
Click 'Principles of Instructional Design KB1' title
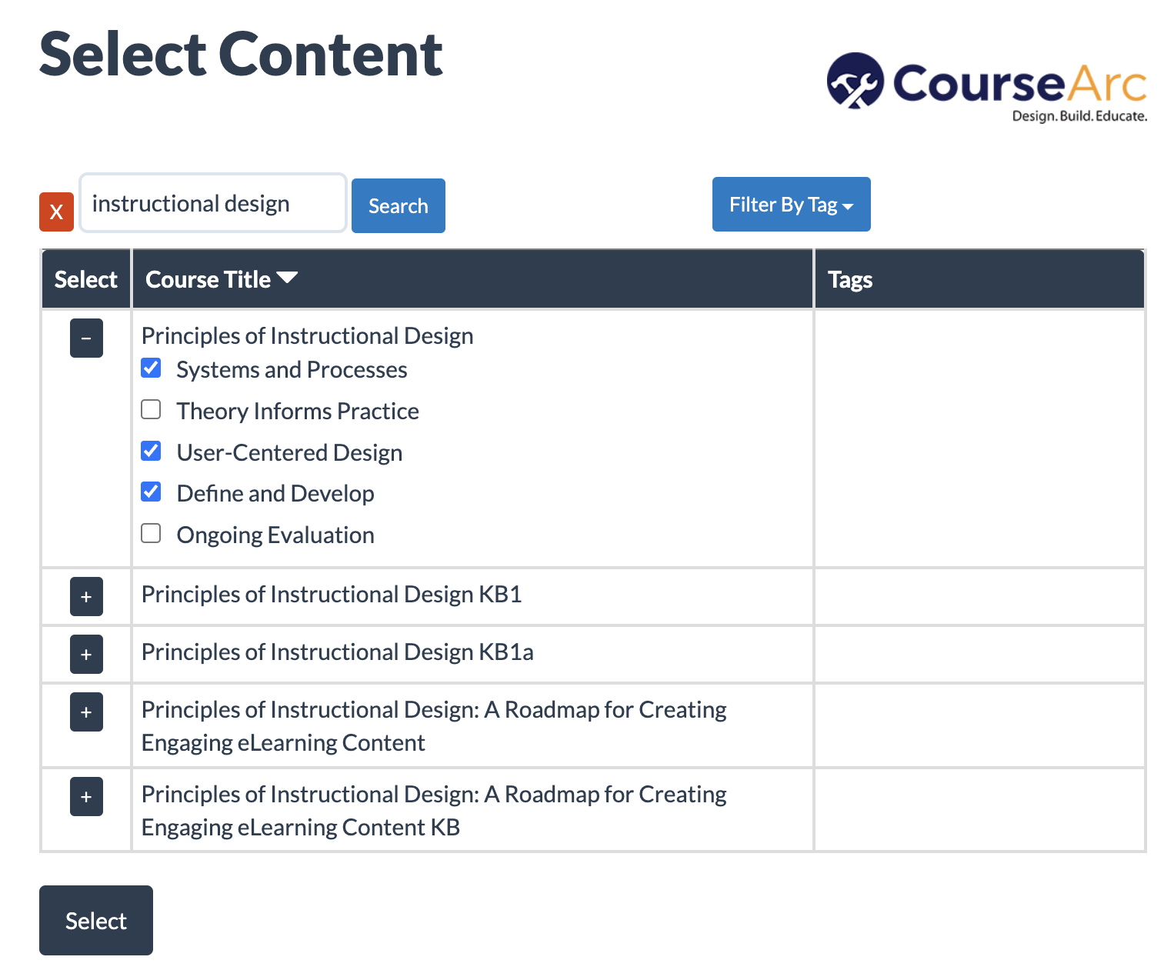point(332,595)
